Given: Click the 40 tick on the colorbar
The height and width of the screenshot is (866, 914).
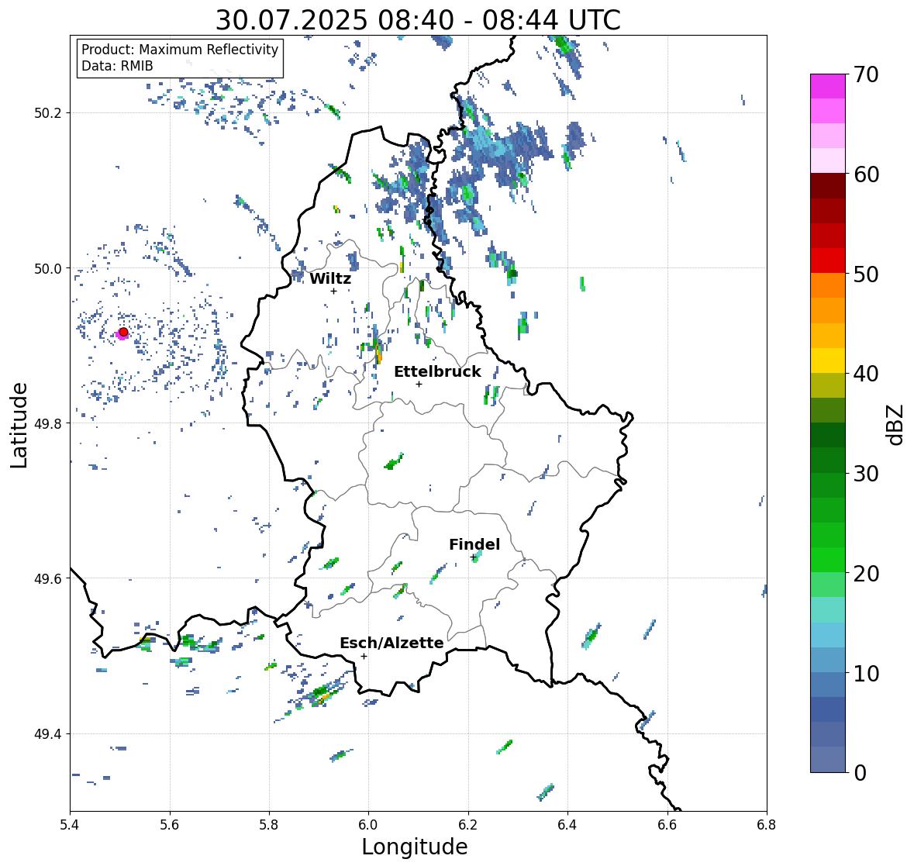Looking at the screenshot, I should pyautogui.click(x=866, y=374).
